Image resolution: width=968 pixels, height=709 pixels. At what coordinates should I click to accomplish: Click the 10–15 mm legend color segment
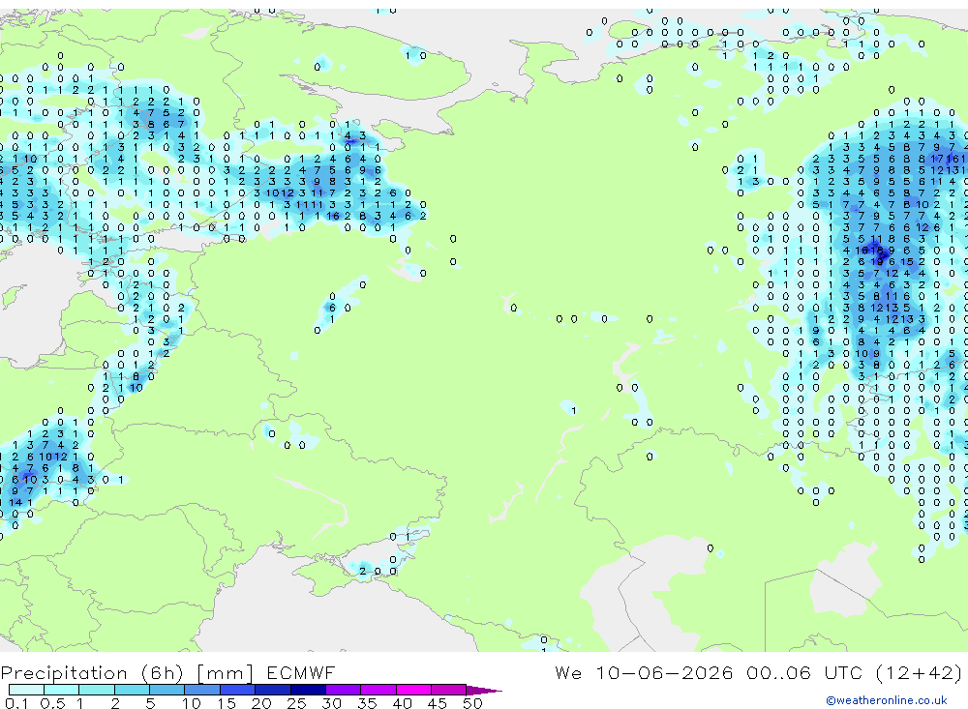click(202, 690)
